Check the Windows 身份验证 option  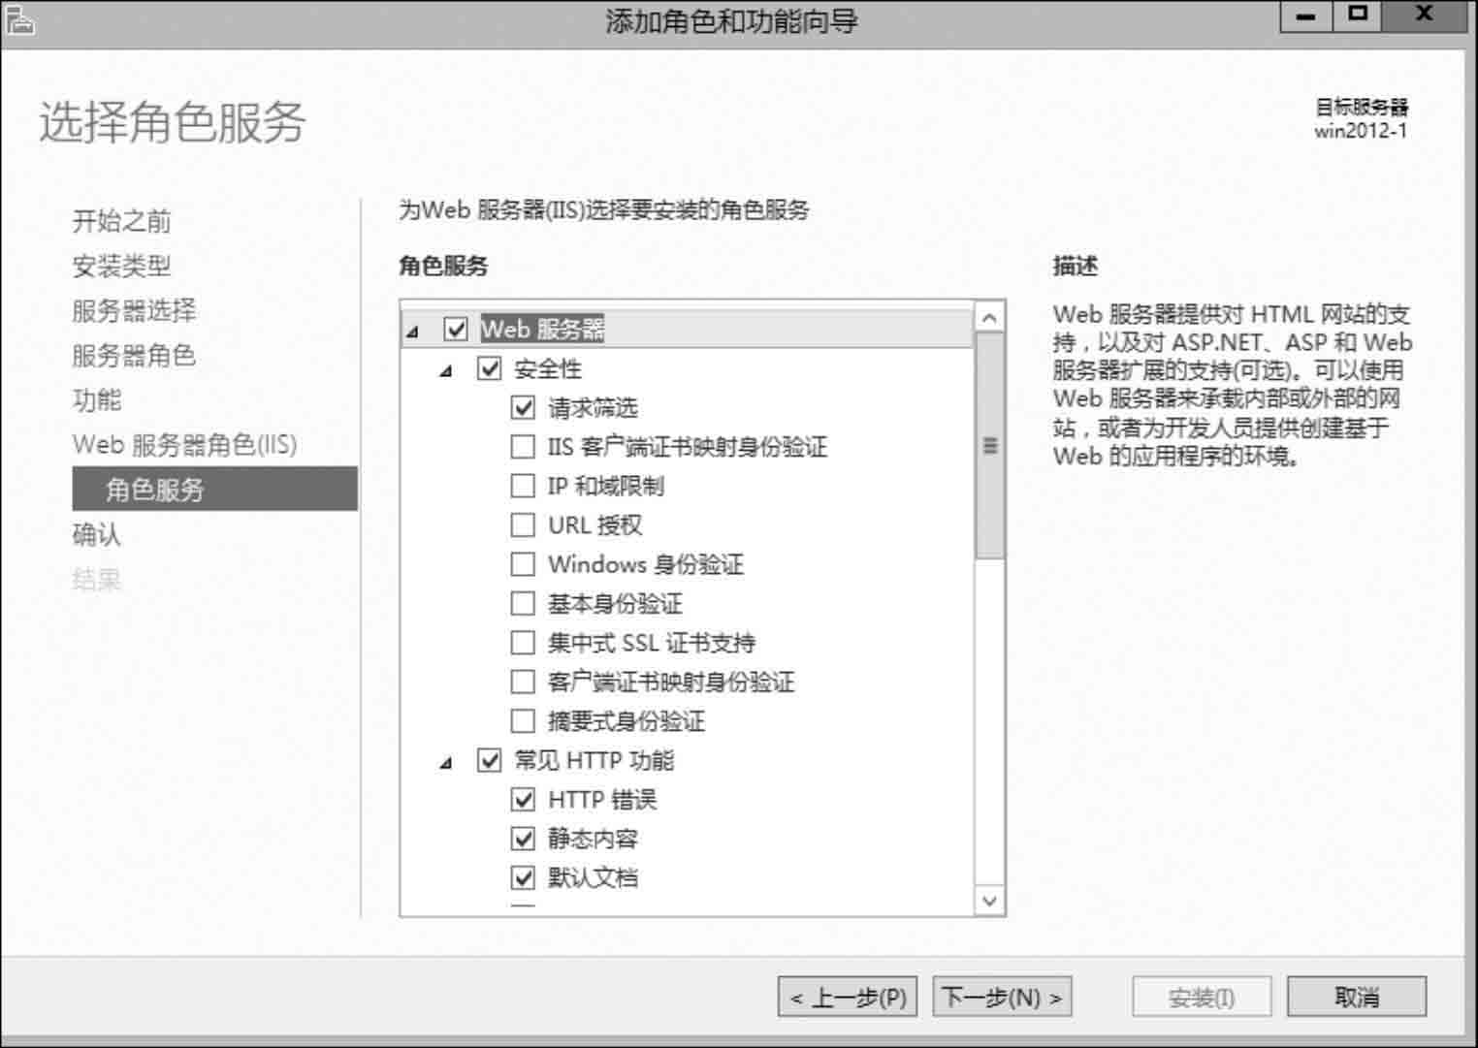click(x=523, y=564)
